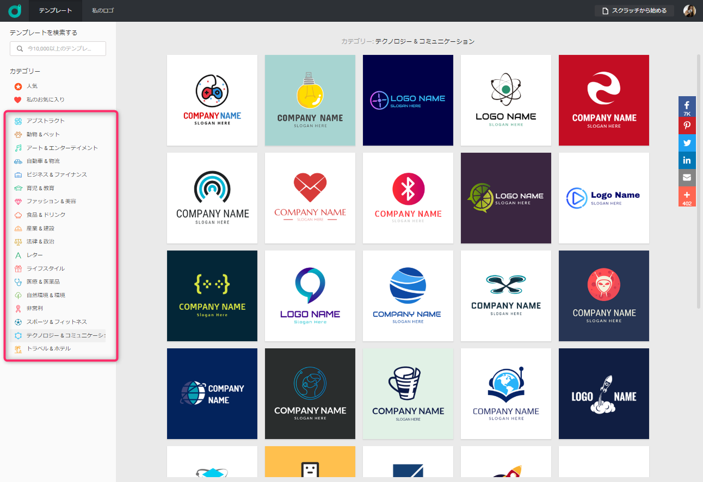Select 法律 & 政治 scales icon

pyautogui.click(x=18, y=241)
